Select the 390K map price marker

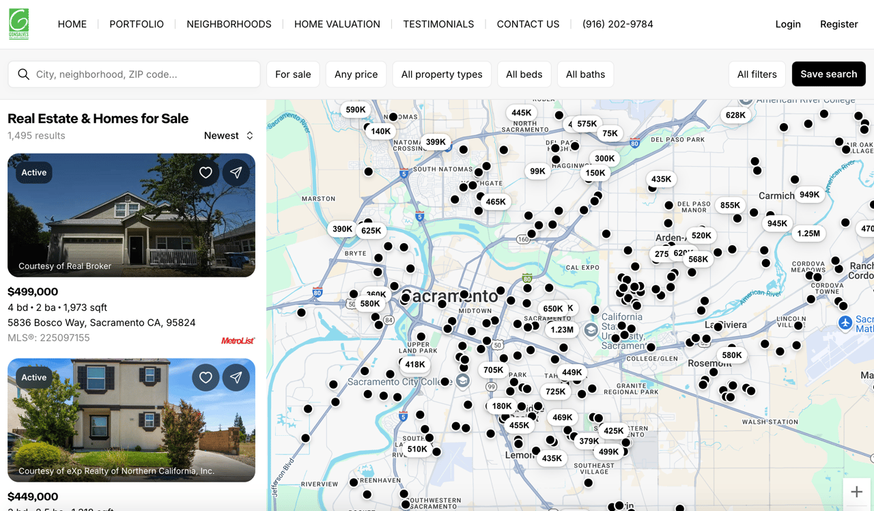342,229
